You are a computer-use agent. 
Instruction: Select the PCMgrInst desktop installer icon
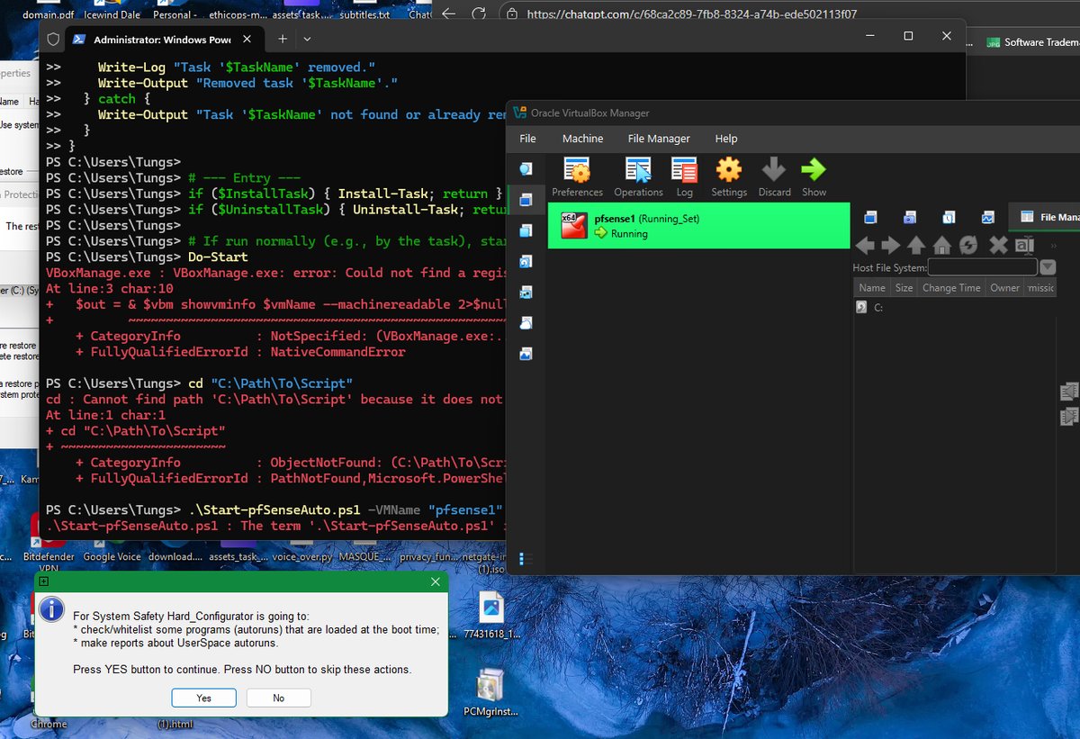492,691
